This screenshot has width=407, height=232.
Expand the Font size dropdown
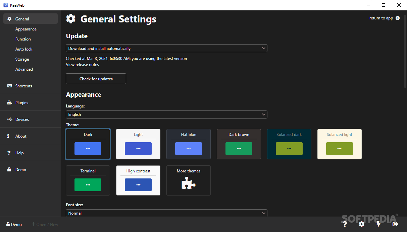[x=166, y=213]
